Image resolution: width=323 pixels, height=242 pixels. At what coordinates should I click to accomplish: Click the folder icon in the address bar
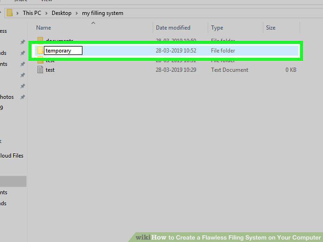[10, 13]
